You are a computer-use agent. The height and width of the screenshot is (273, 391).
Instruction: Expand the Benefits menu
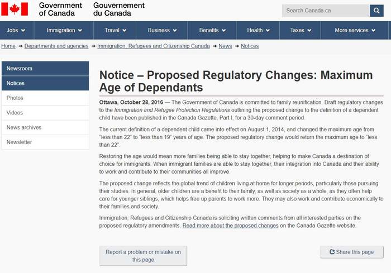tap(212, 30)
